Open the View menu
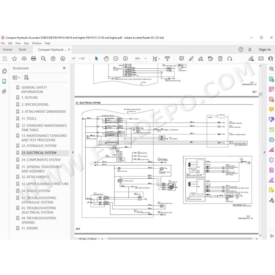The height and width of the screenshot is (275, 275). coord(18,43)
